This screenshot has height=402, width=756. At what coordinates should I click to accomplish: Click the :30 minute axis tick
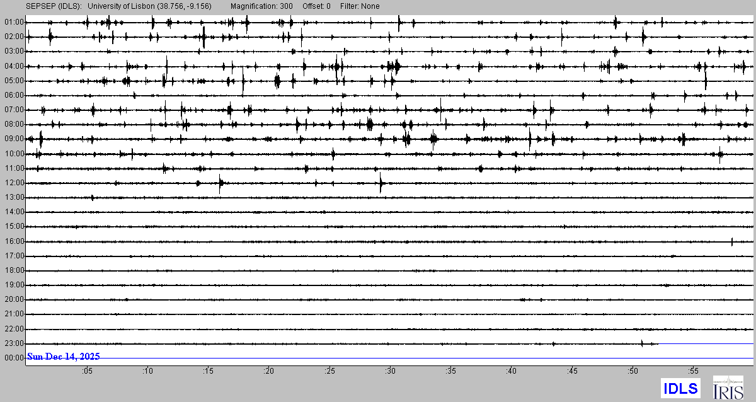[x=390, y=371]
